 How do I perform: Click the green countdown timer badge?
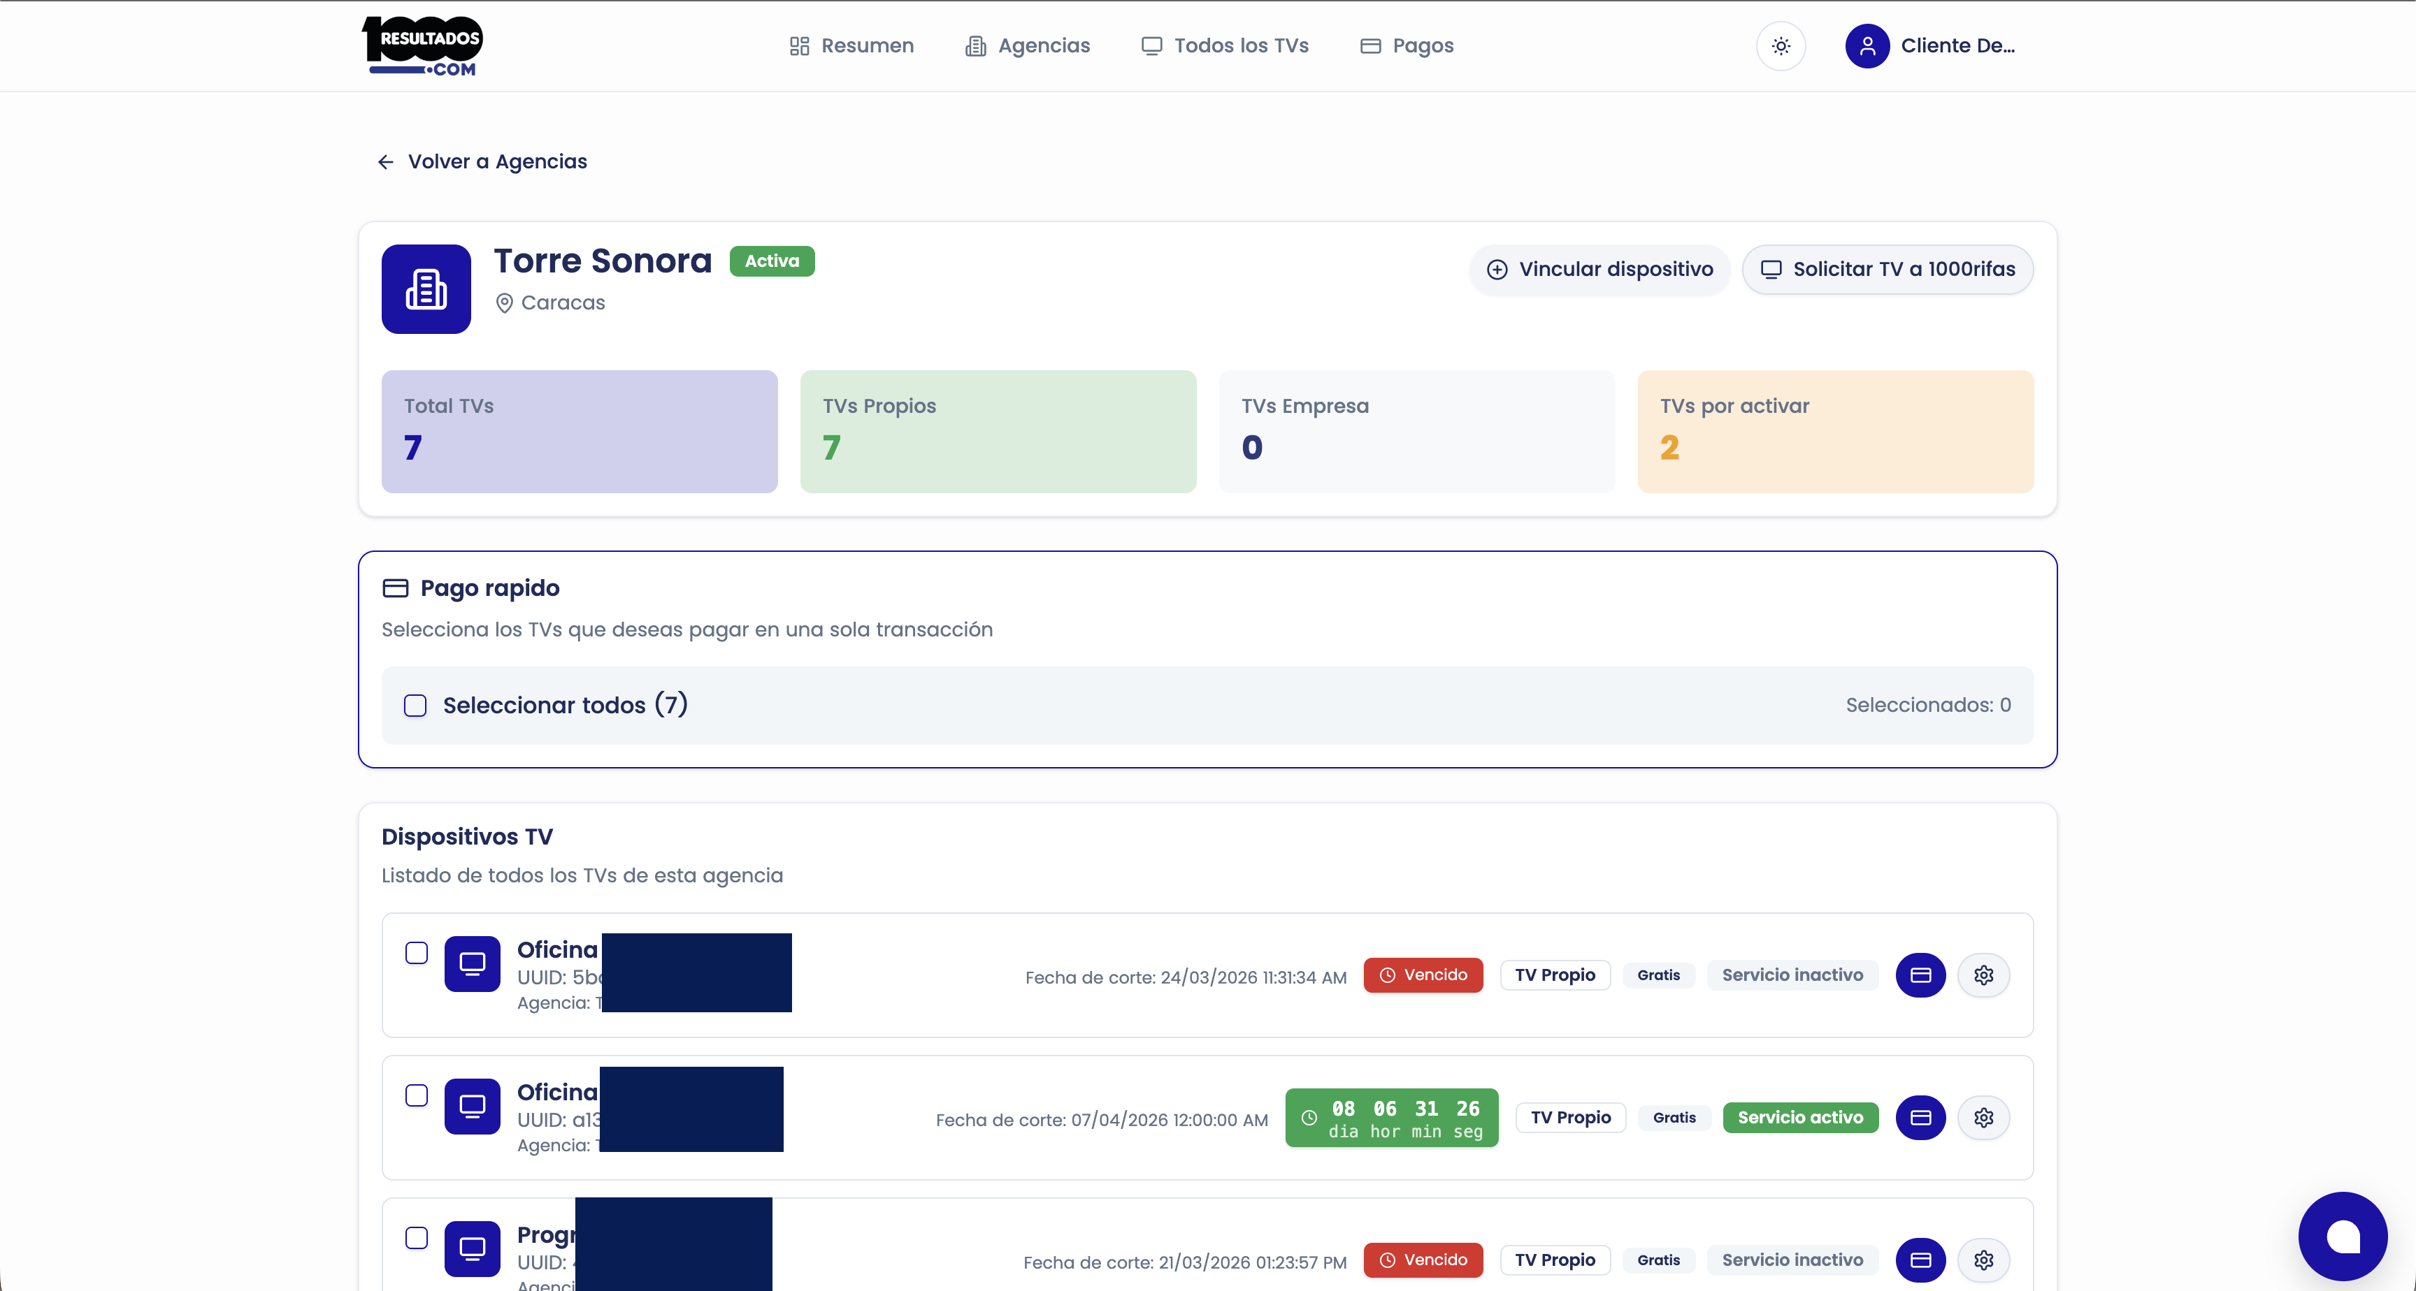[1391, 1118]
